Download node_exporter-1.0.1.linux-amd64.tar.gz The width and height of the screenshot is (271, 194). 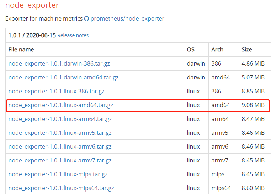[x=61, y=105]
